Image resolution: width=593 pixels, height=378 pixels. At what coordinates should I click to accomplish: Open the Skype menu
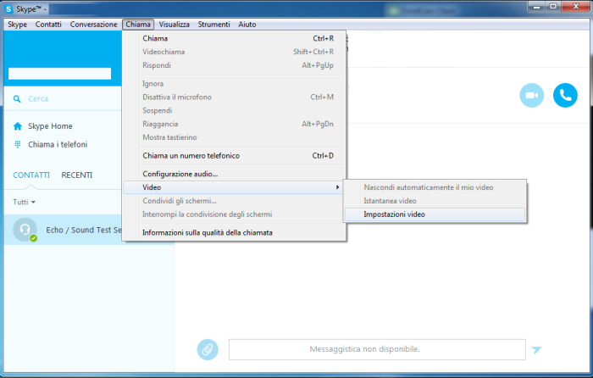click(x=18, y=25)
